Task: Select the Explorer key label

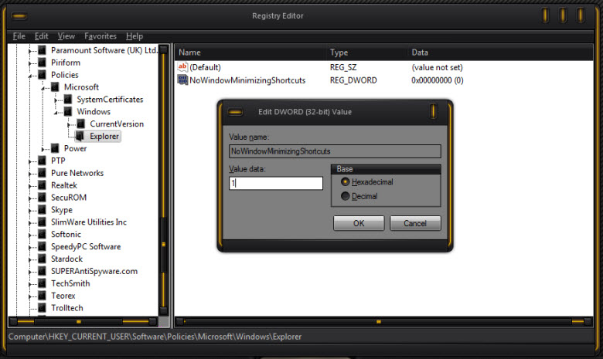Action: [104, 137]
